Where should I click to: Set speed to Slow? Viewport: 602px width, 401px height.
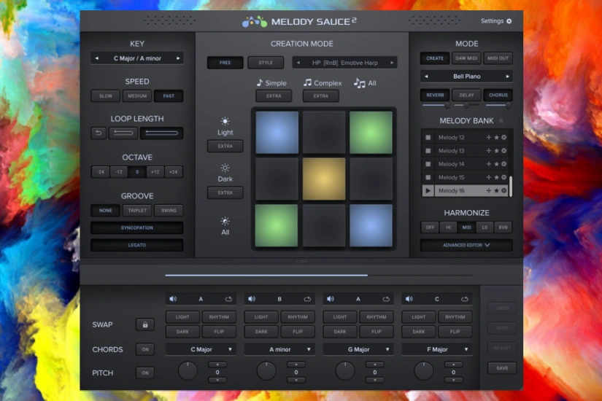click(x=106, y=96)
